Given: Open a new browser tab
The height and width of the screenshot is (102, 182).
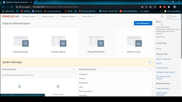Looking at the screenshot, I should [x=36, y=2].
